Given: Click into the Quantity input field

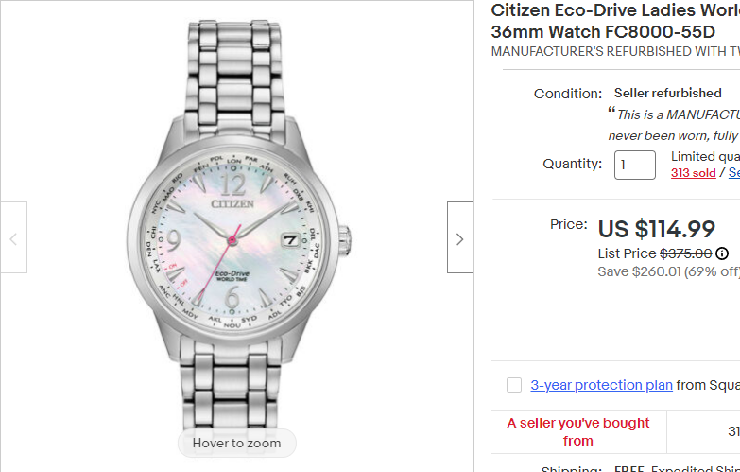Looking at the screenshot, I should pyautogui.click(x=634, y=165).
